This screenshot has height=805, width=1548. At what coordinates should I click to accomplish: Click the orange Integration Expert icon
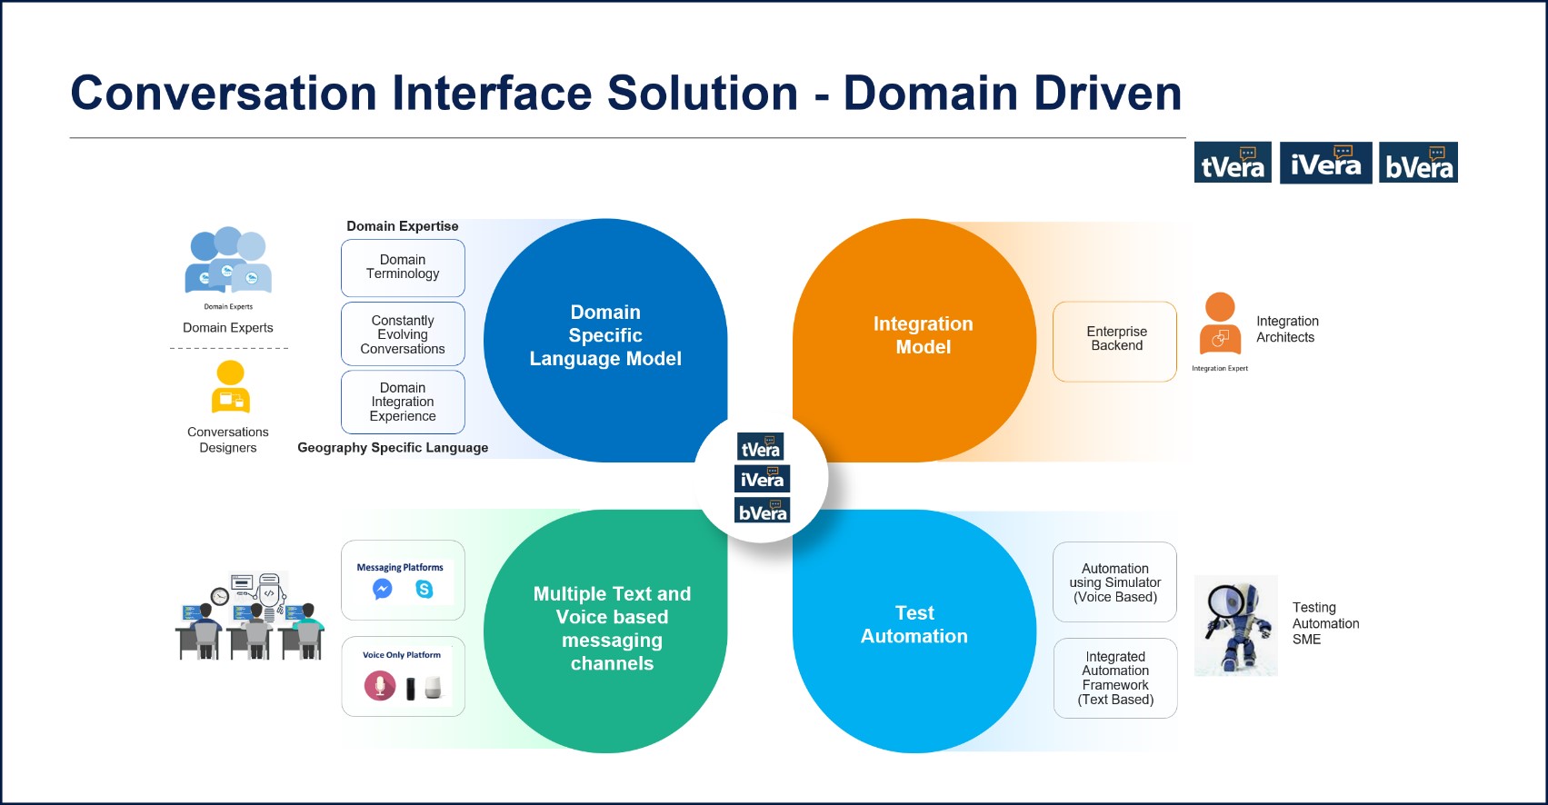1220,323
